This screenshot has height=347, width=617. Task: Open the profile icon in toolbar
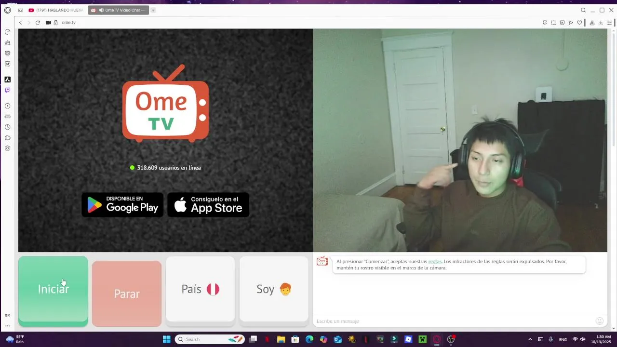coord(592,23)
